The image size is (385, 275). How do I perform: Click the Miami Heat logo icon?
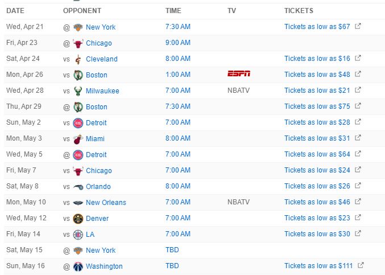(78, 138)
